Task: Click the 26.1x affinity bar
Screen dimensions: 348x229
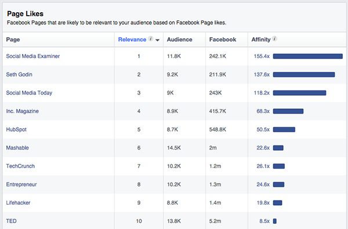Action: coord(279,166)
